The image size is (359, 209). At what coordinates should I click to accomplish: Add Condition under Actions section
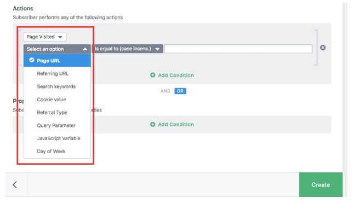tap(172, 76)
